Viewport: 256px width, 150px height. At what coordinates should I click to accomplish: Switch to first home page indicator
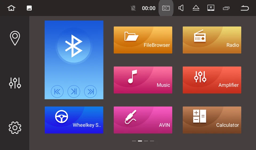[134, 141]
